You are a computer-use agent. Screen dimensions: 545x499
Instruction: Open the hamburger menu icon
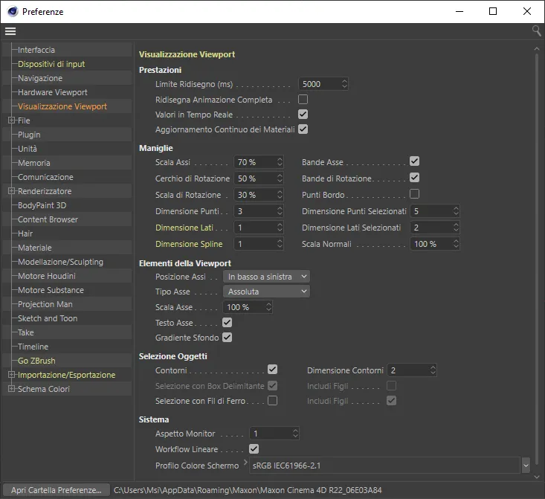(x=10, y=31)
